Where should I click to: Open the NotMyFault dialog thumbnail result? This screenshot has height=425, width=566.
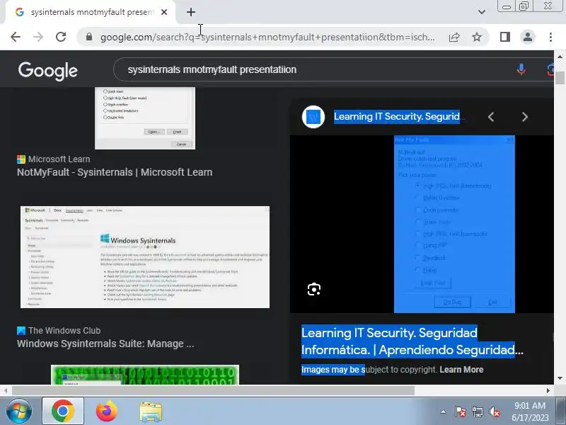tap(145, 118)
